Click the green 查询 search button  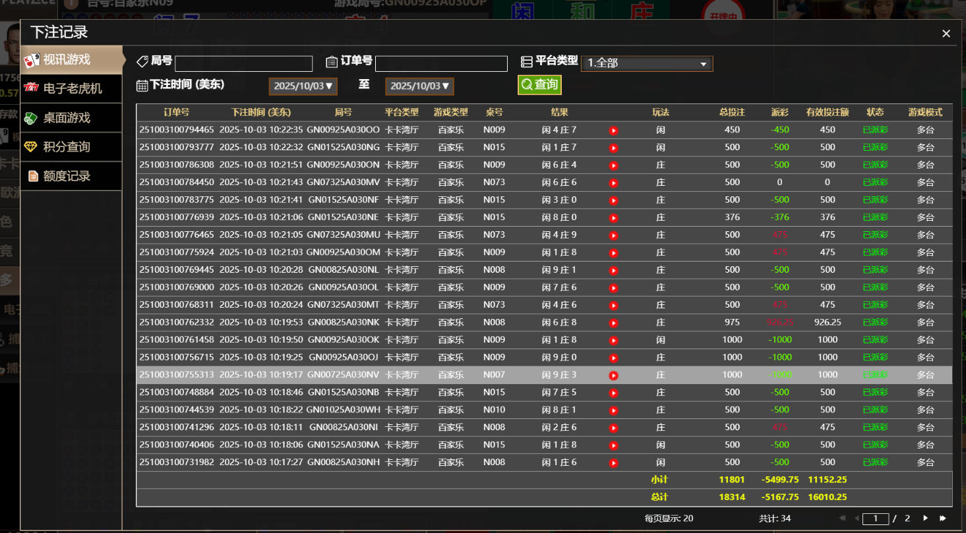pos(539,84)
